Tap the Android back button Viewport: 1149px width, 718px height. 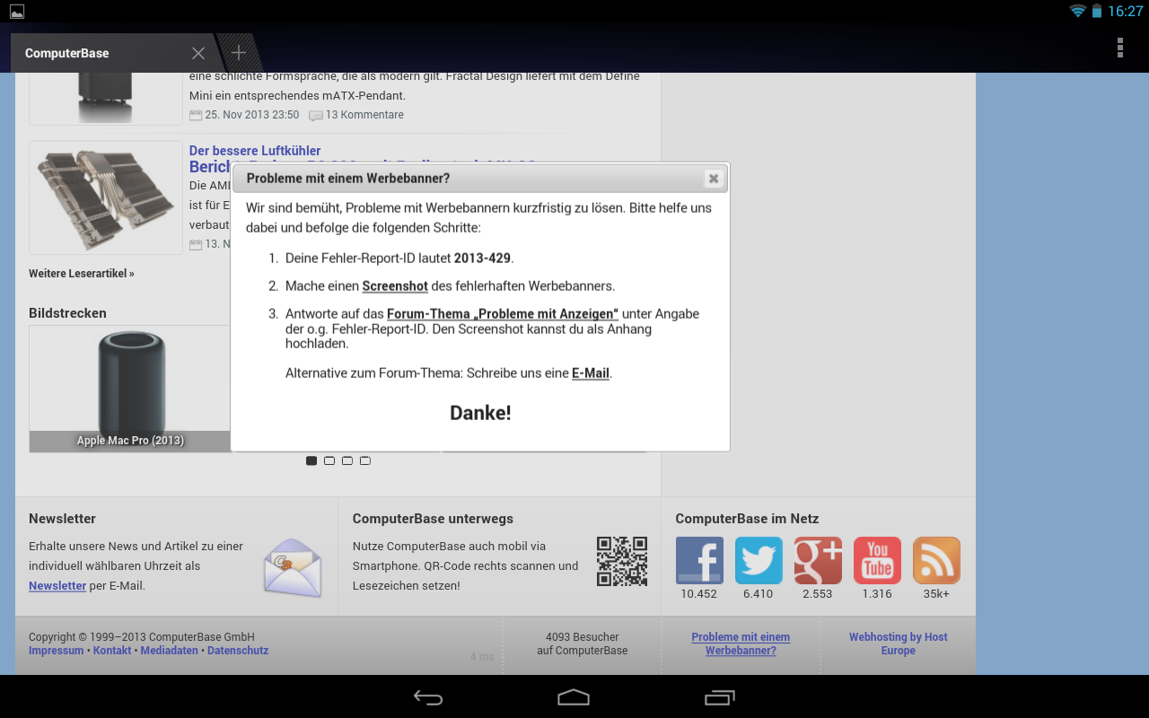pos(428,697)
